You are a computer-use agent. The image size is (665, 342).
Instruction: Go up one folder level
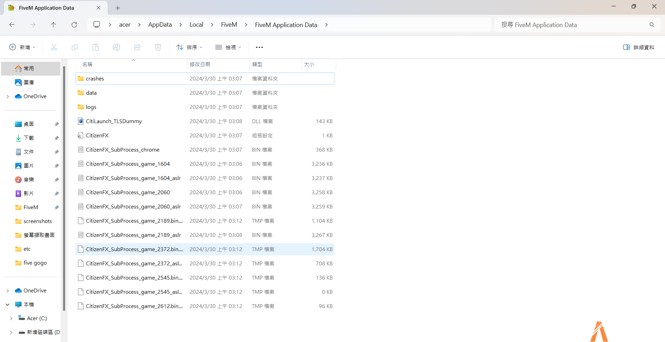(x=53, y=25)
